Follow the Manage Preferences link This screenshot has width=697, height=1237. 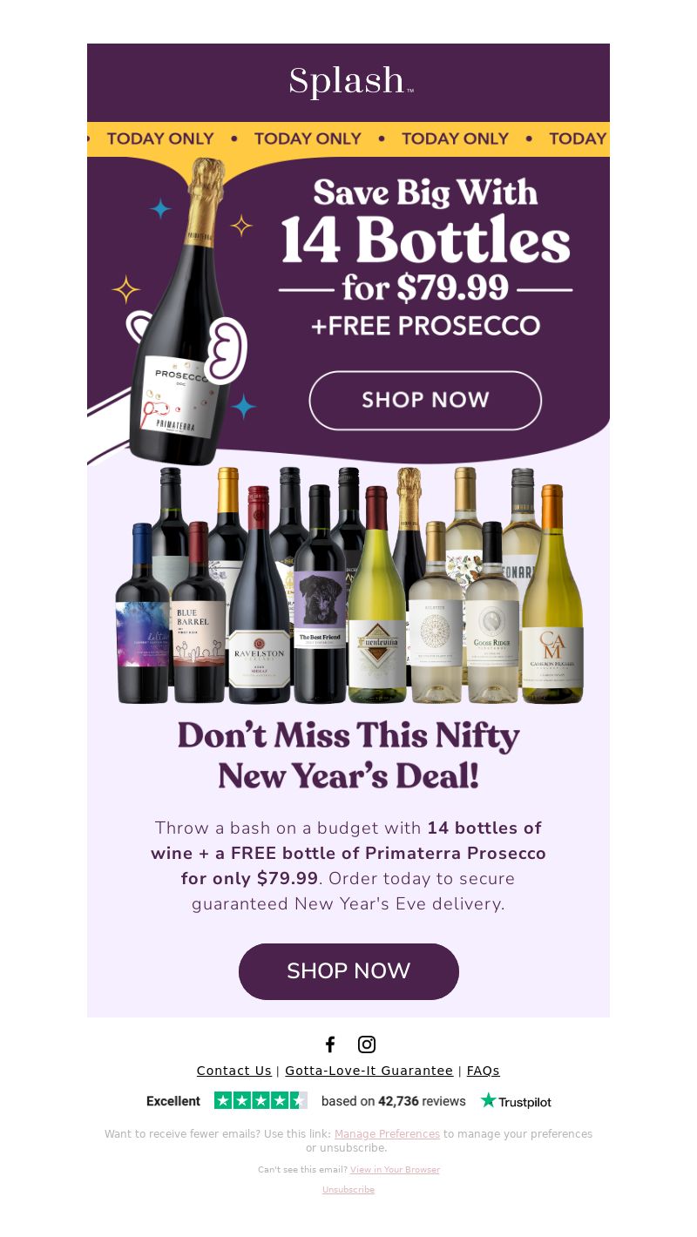(x=387, y=1134)
